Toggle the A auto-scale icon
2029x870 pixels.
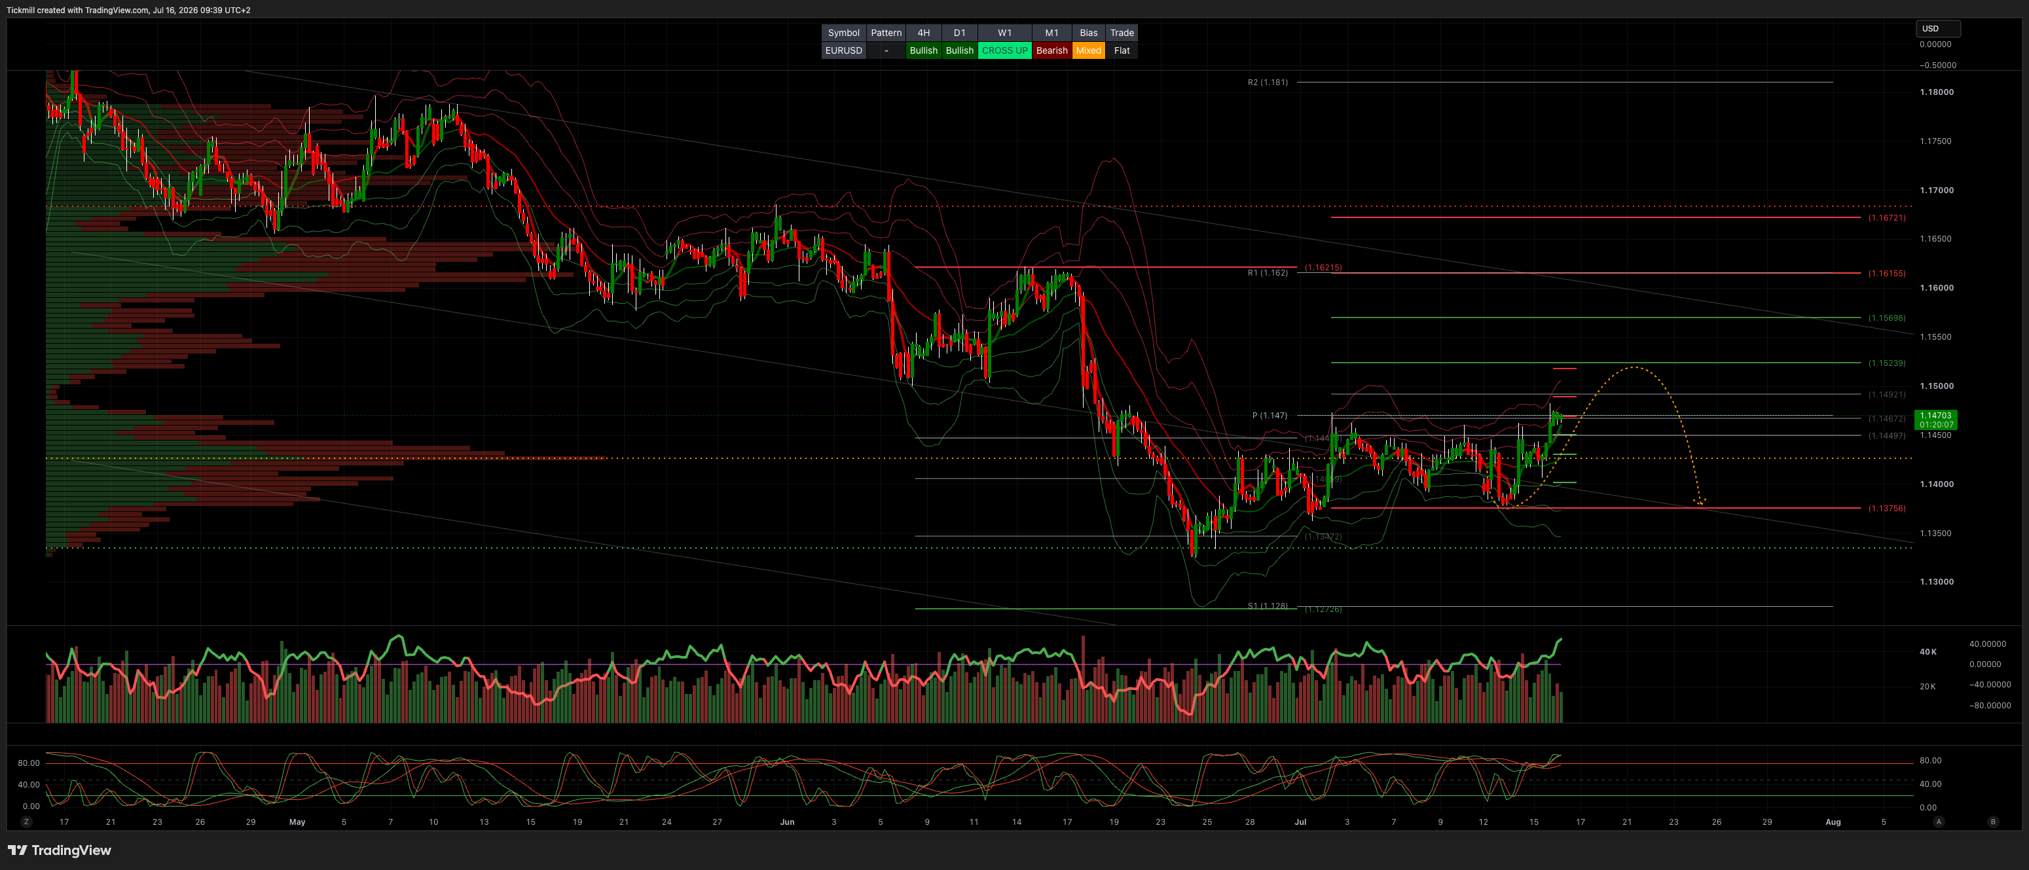pos(1939,822)
